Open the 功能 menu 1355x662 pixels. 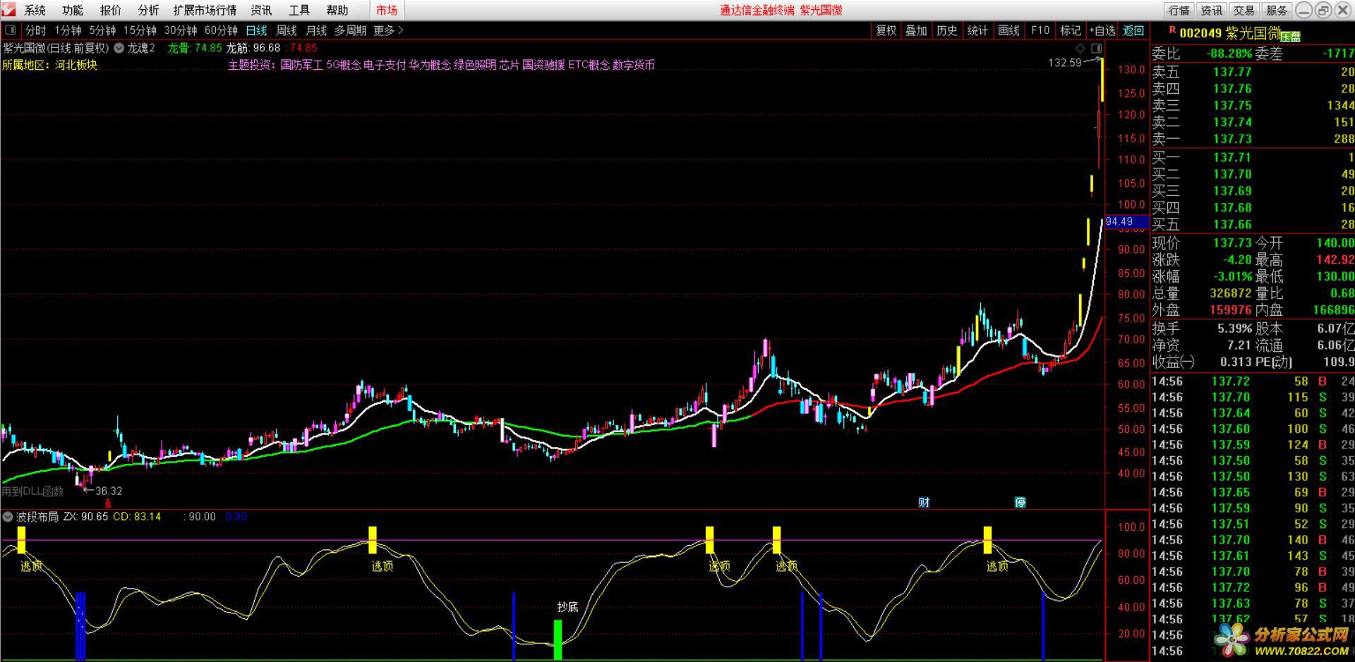click(72, 10)
